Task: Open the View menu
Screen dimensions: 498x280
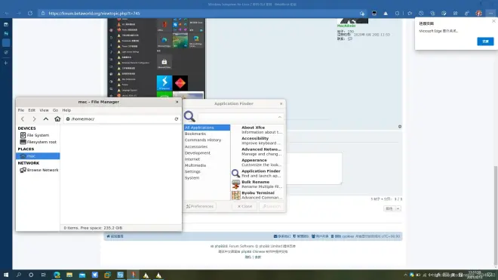Action: point(44,110)
